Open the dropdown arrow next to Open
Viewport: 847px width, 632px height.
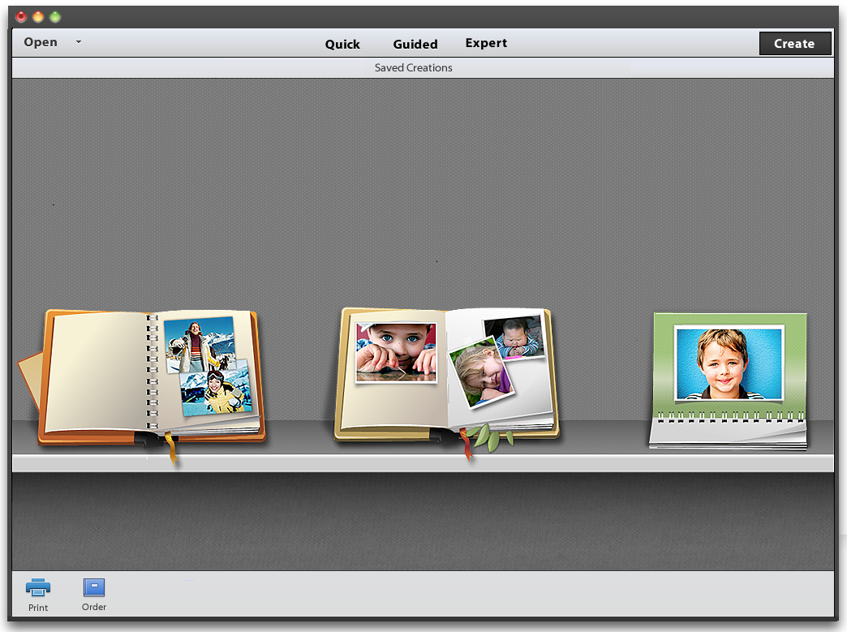point(79,41)
